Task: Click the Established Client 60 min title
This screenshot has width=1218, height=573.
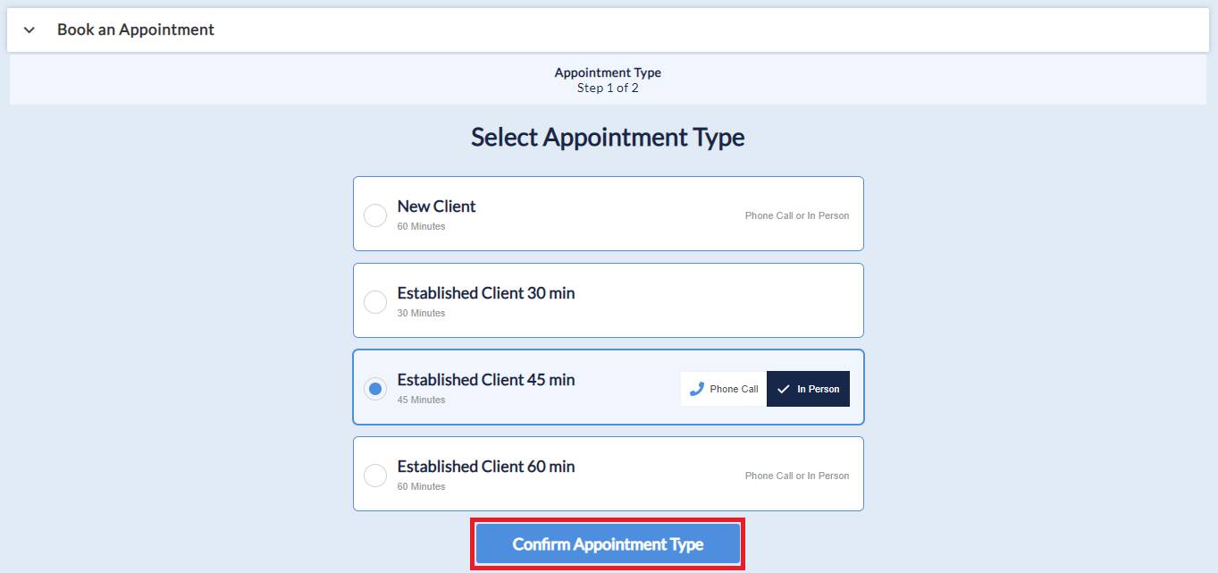Action: [485, 467]
